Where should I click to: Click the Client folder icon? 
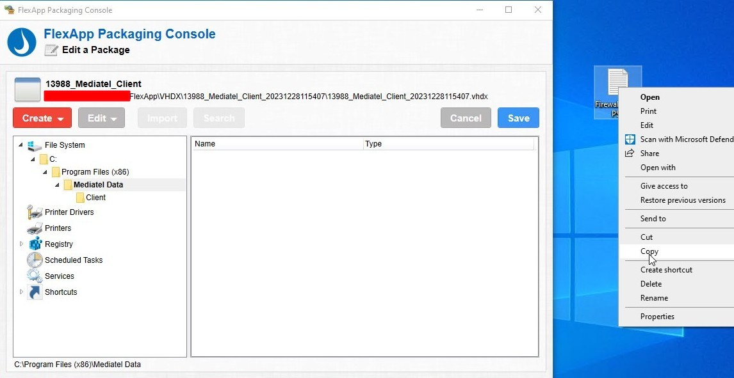[80, 197]
